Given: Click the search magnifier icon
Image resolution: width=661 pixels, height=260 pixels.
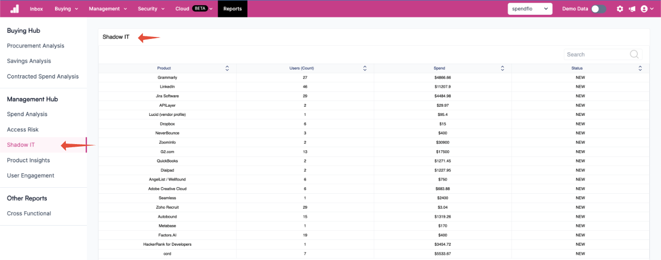Looking at the screenshot, I should (x=634, y=54).
